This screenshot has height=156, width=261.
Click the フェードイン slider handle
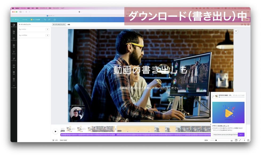(x=19, y=32)
